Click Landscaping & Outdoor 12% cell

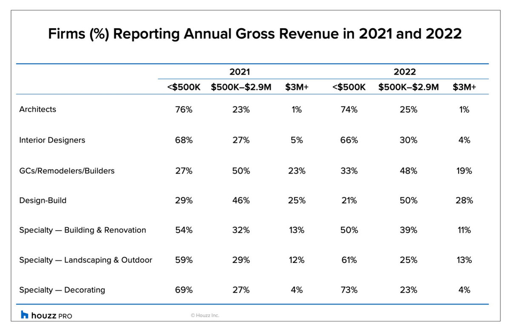(297, 260)
